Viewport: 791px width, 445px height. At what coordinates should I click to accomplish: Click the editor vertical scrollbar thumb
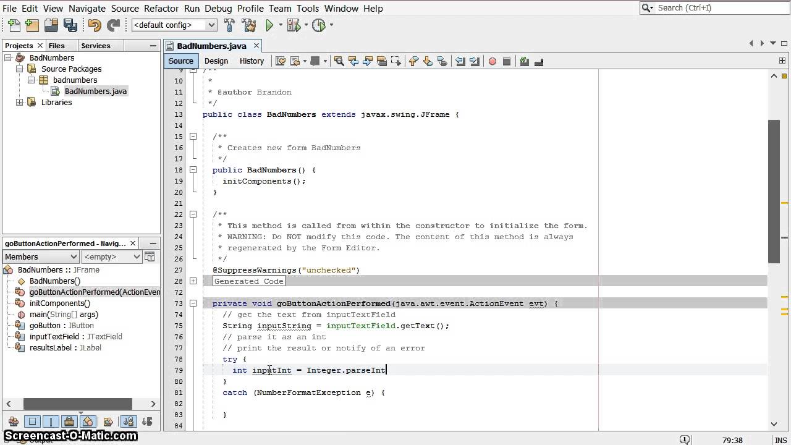774,191
